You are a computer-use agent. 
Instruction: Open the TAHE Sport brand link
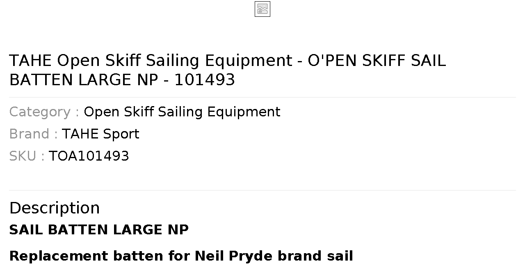tap(100, 134)
